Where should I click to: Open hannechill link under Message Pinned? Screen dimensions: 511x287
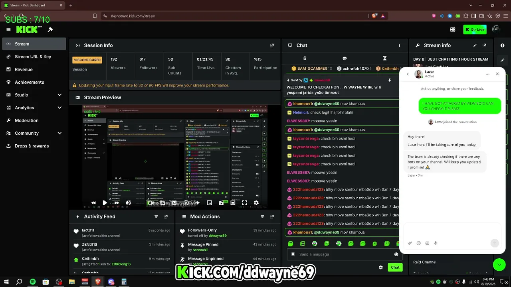(x=200, y=250)
